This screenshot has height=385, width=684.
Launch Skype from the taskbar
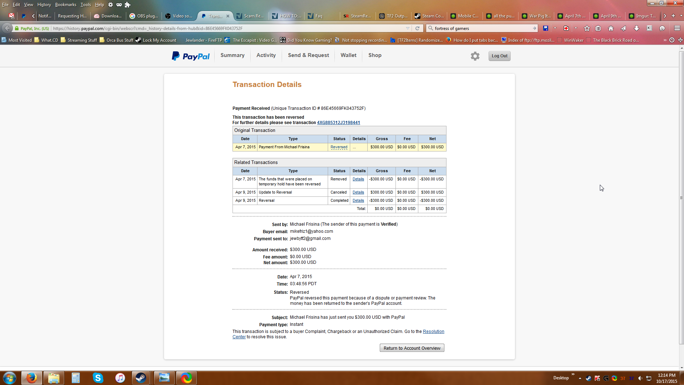pyautogui.click(x=98, y=378)
